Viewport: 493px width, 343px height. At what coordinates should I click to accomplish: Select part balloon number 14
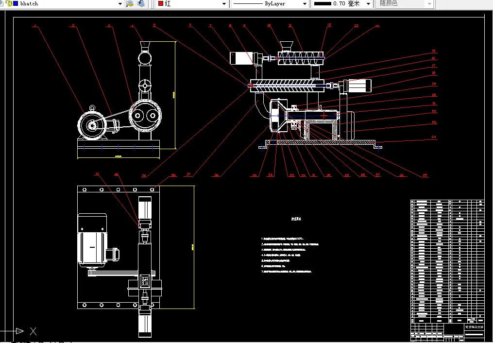[x=377, y=26]
